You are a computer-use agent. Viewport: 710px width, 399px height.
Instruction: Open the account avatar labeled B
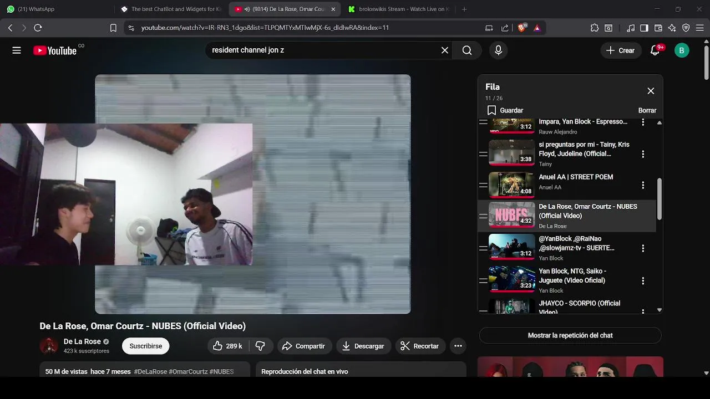click(682, 50)
